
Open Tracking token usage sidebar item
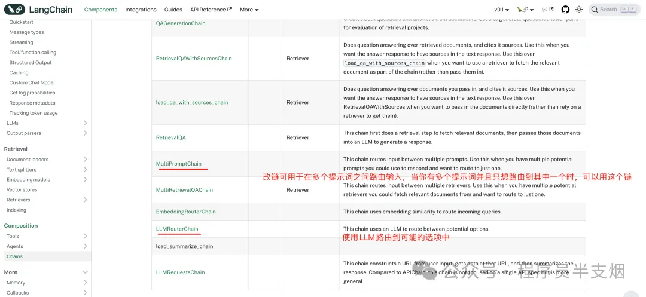coord(33,113)
